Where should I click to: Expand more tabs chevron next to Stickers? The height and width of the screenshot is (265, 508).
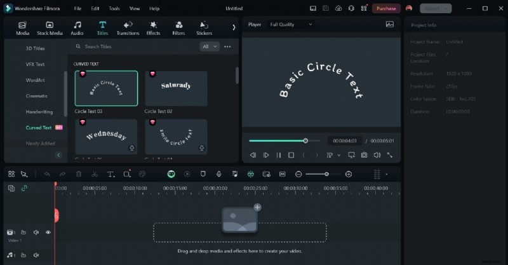pos(234,27)
